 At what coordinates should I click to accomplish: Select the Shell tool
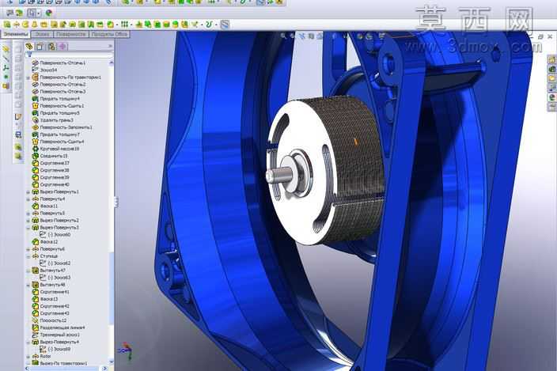click(157, 25)
